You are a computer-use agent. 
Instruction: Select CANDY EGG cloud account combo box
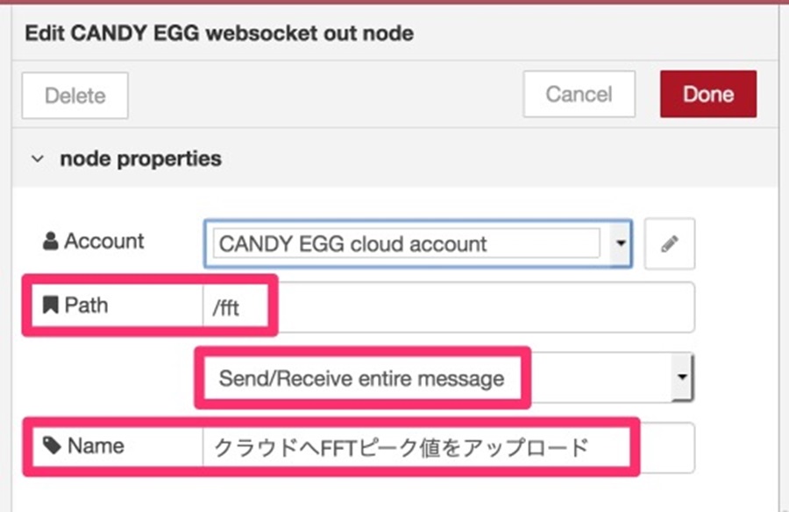pos(418,243)
